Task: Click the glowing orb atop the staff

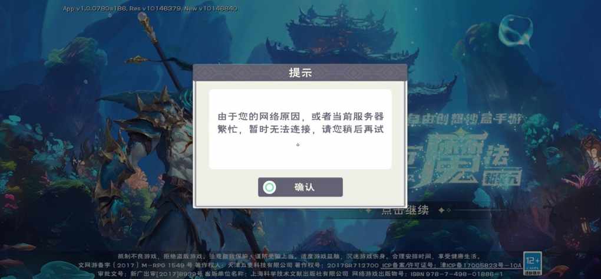Action: tap(143, 16)
